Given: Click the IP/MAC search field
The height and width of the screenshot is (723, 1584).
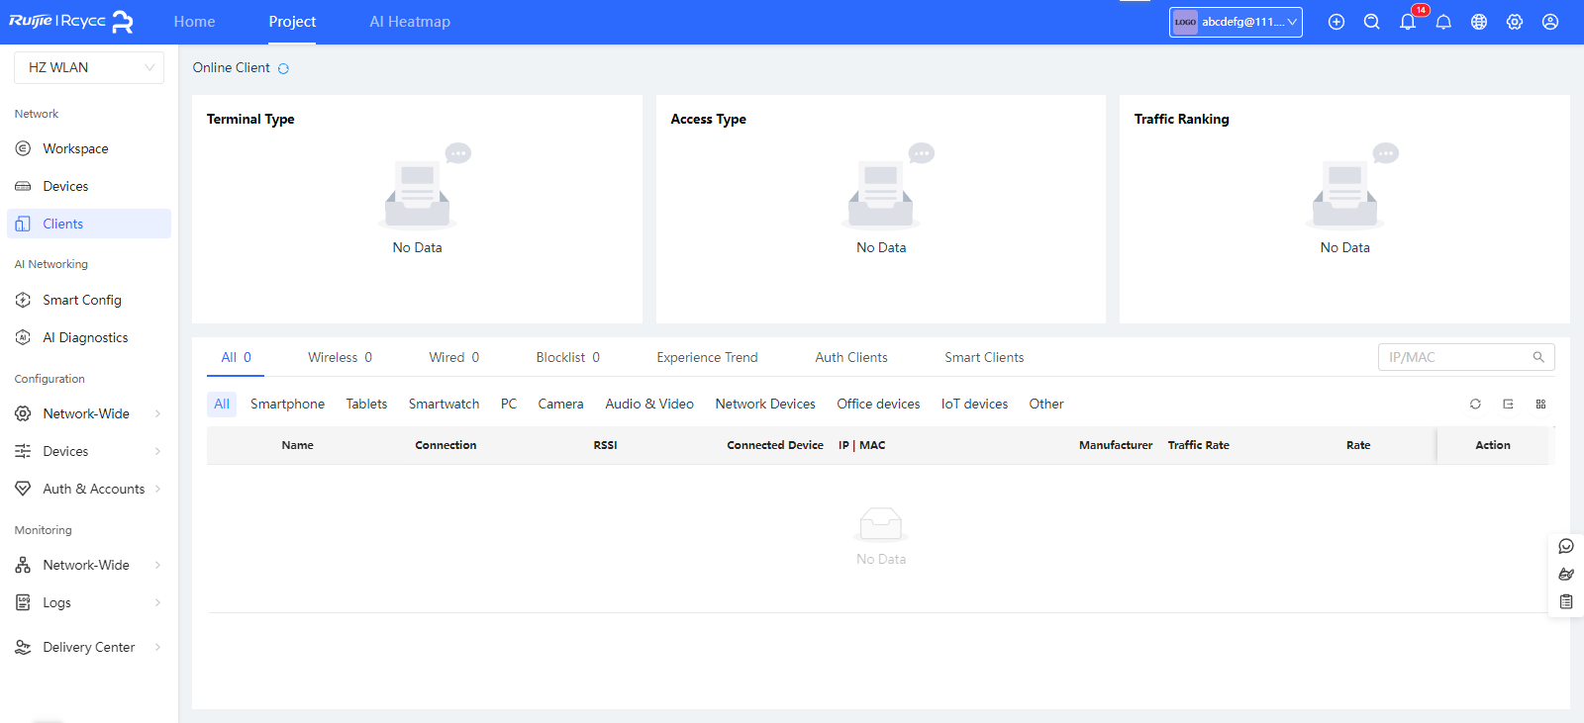Looking at the screenshot, I should (x=1455, y=357).
